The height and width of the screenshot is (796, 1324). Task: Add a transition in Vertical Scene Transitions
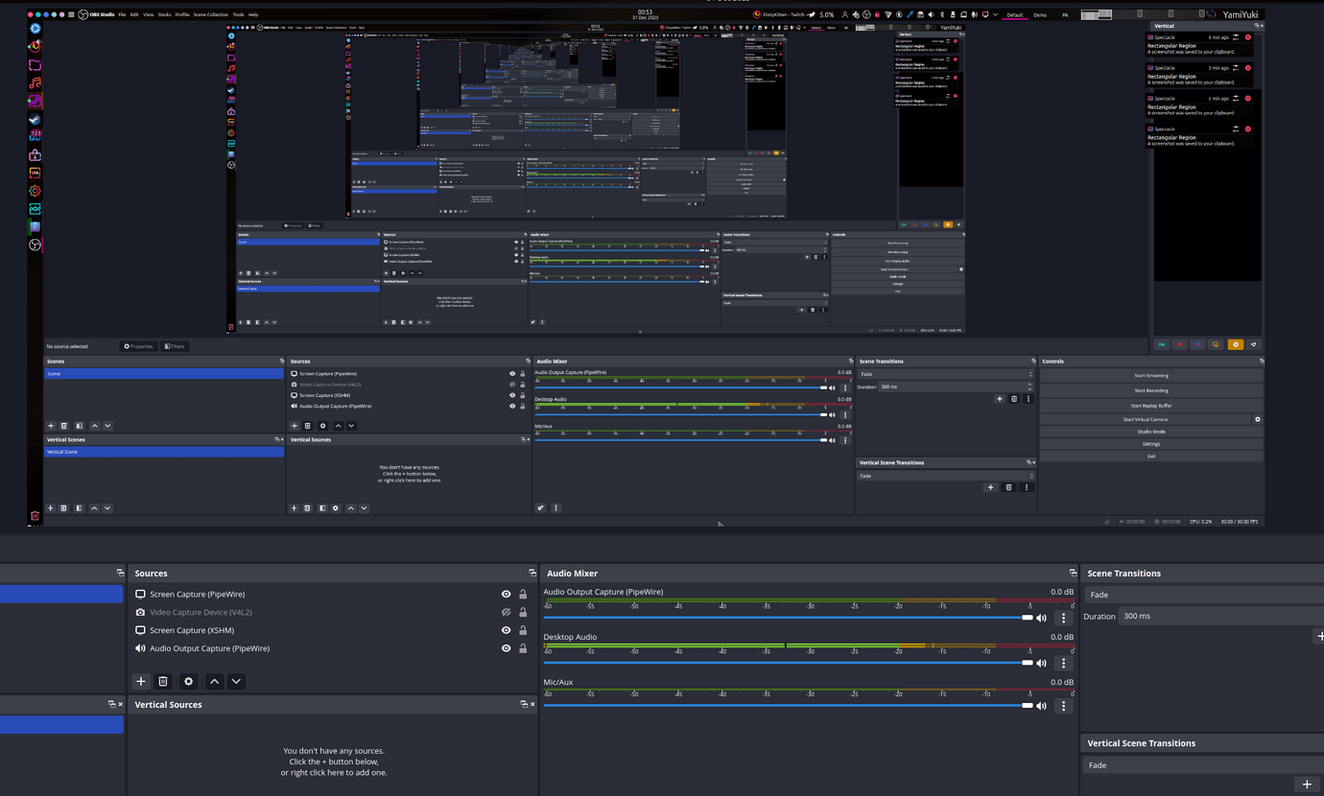(991, 487)
